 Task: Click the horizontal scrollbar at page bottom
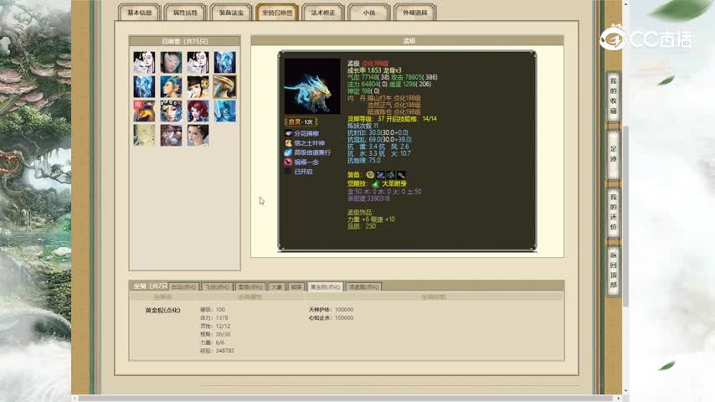tap(347, 399)
